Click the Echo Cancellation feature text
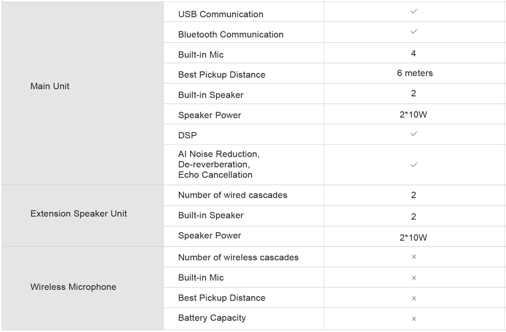Screen dimensions: 506x332 point(215,175)
